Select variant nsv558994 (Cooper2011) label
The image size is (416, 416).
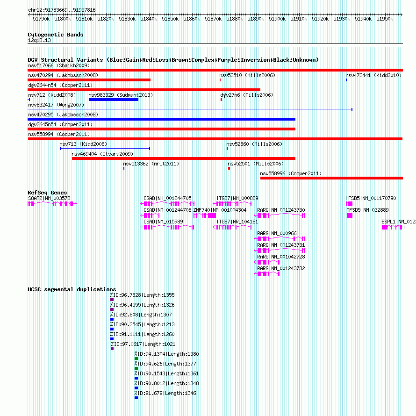pos(59,134)
